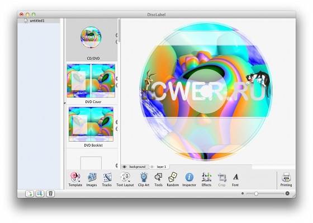Toggle visibility eye of background layer
Screen dimensions: 313x223
point(124,167)
